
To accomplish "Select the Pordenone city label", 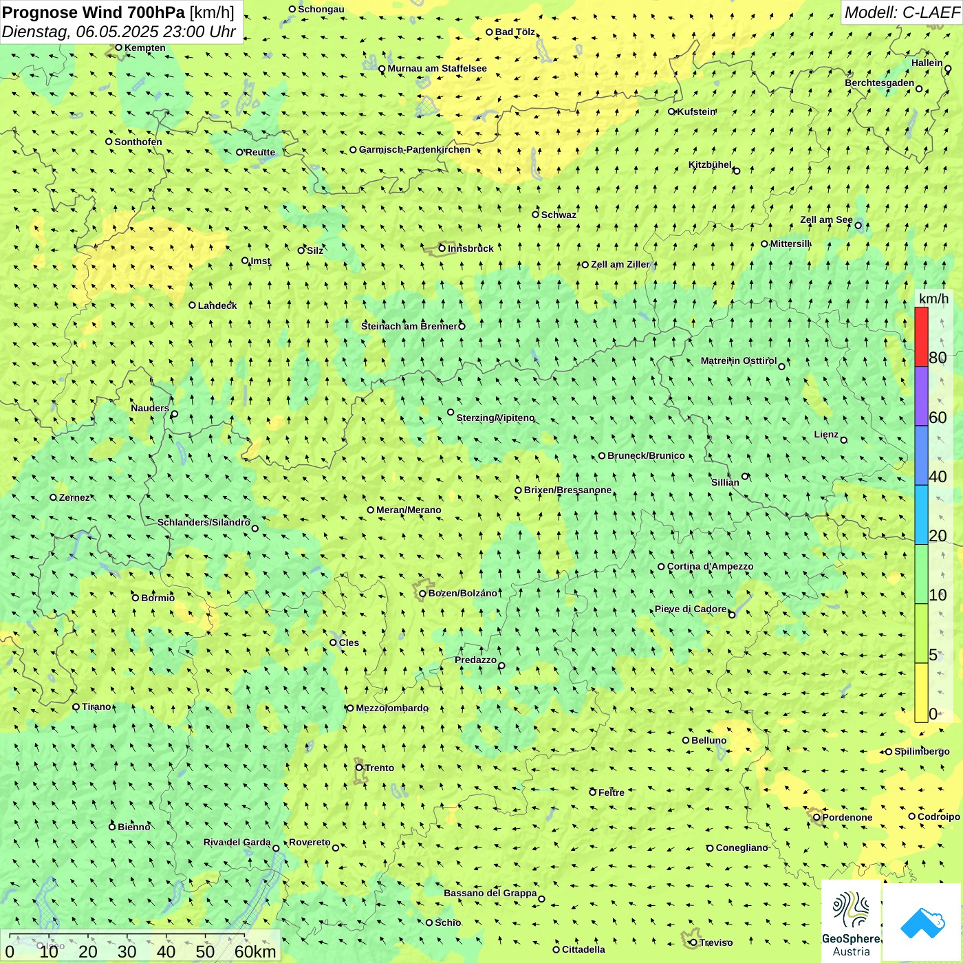I will click(x=847, y=817).
